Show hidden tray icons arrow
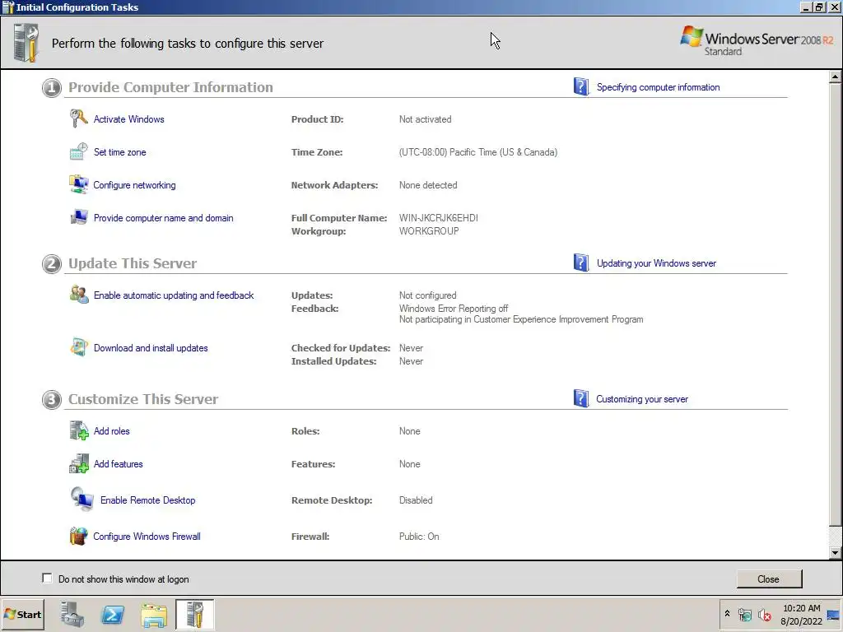843x632 pixels. (x=728, y=614)
